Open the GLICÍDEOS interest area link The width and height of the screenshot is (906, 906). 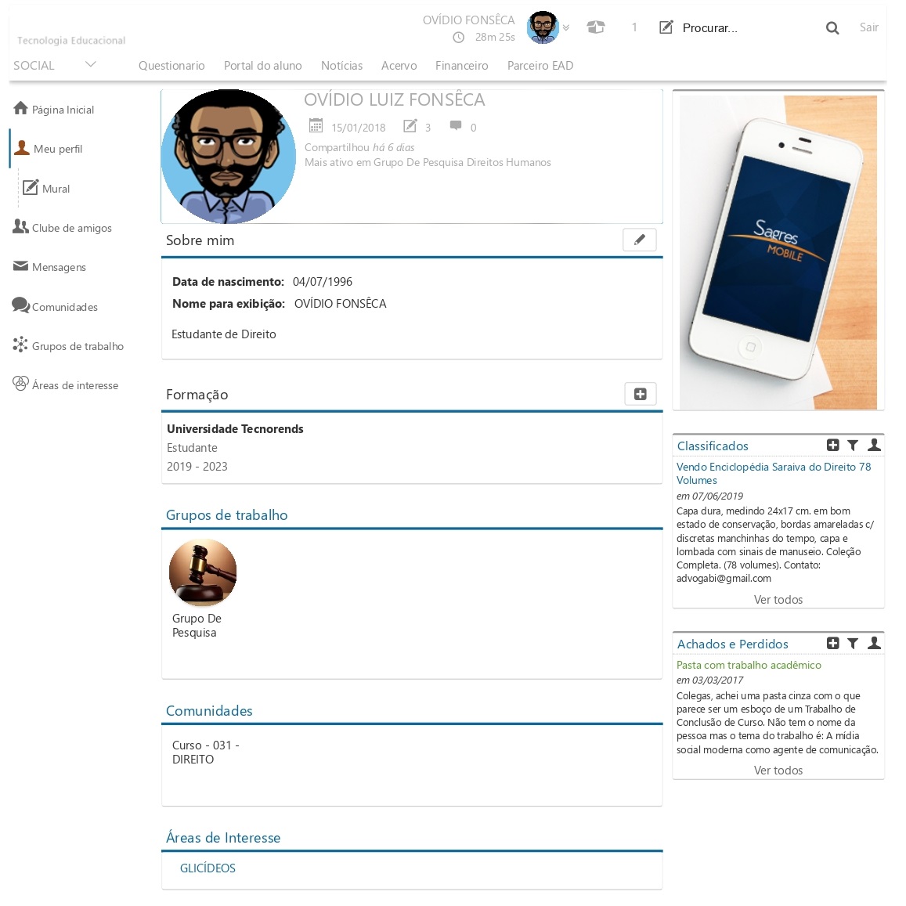tap(208, 868)
